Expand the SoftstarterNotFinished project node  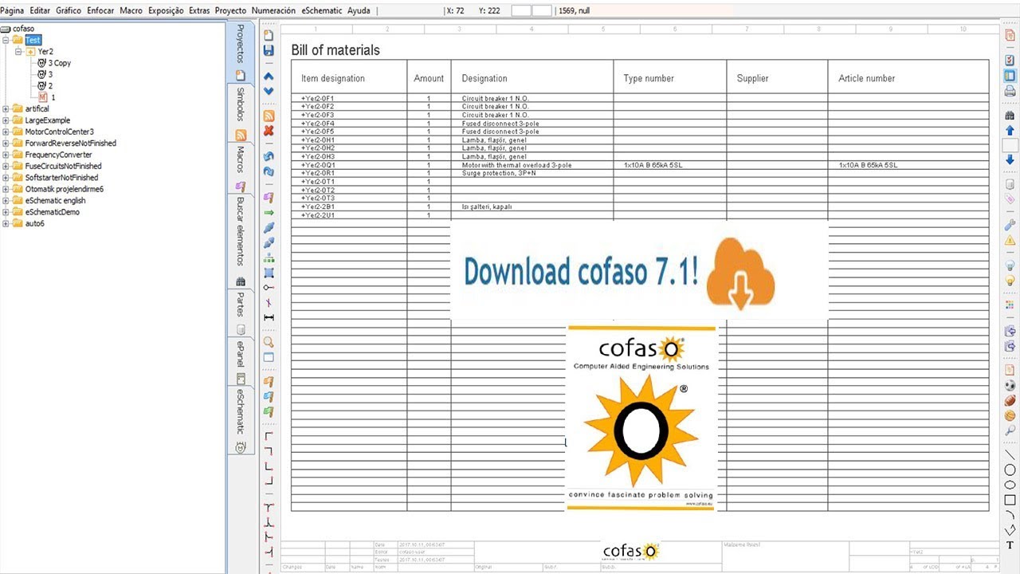pyautogui.click(x=6, y=178)
